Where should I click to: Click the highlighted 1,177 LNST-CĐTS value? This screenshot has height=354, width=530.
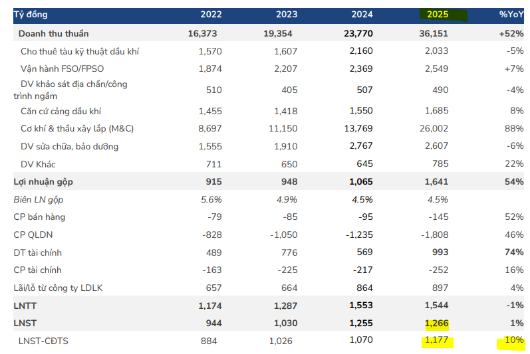point(437,341)
